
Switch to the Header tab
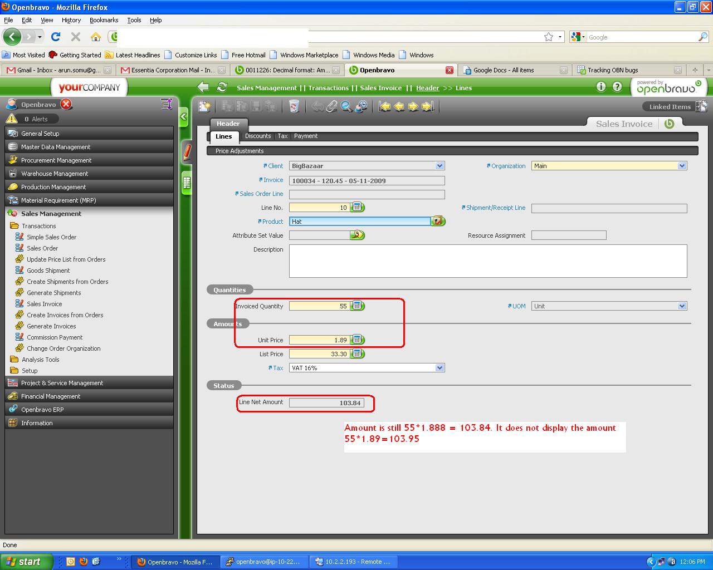click(x=228, y=124)
